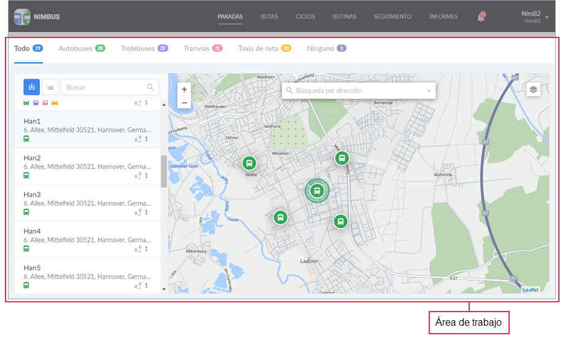565x338 pixels.
Task: Select the Han3 stop in the list
Action: coord(86,202)
